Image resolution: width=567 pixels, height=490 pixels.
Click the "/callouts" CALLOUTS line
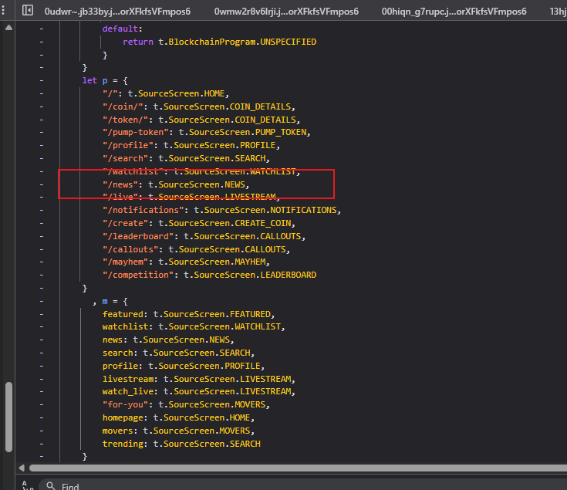(x=196, y=249)
